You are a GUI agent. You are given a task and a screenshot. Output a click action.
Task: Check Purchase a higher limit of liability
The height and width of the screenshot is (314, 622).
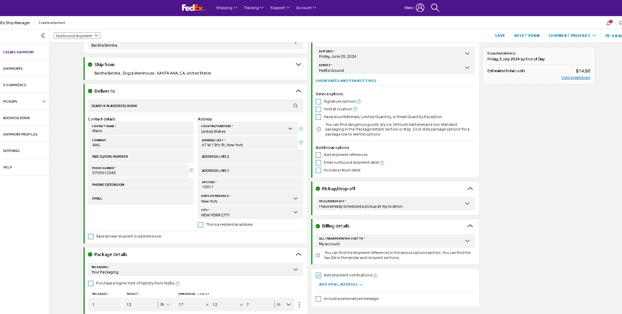click(91, 283)
